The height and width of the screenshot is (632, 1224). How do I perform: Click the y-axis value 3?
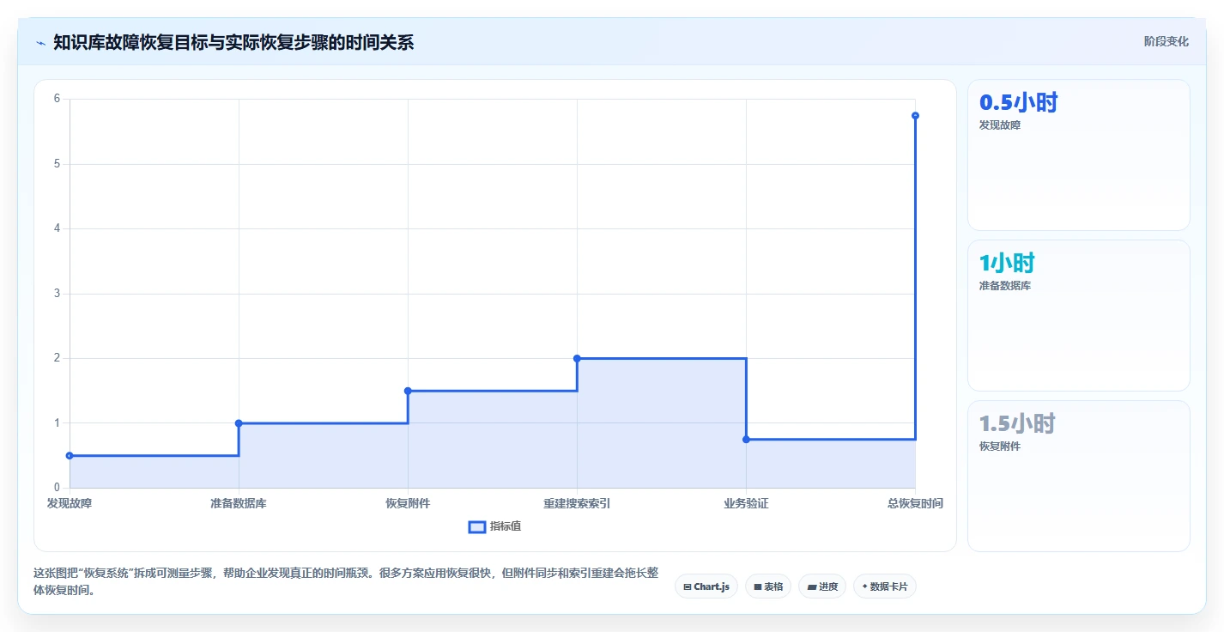57,294
